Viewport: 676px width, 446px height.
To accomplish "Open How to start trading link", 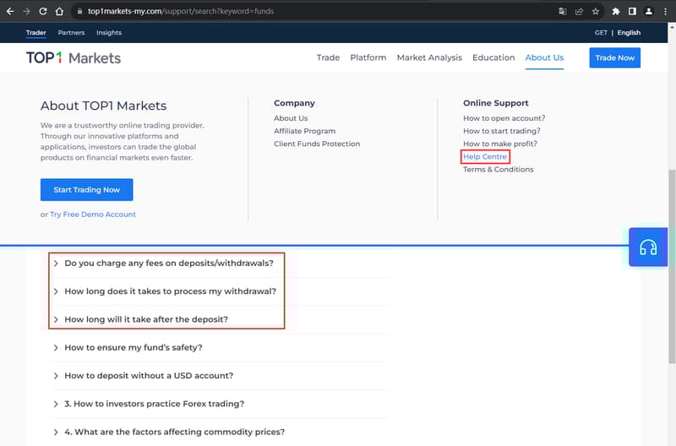I will pos(501,131).
